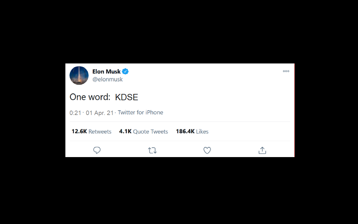Open the three-dot more options menu
The width and height of the screenshot is (358, 224).
pyautogui.click(x=286, y=71)
